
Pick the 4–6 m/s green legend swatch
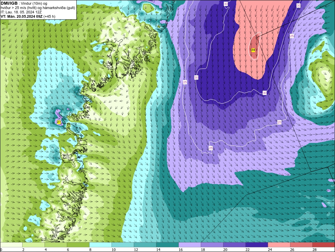[x=56, y=245]
